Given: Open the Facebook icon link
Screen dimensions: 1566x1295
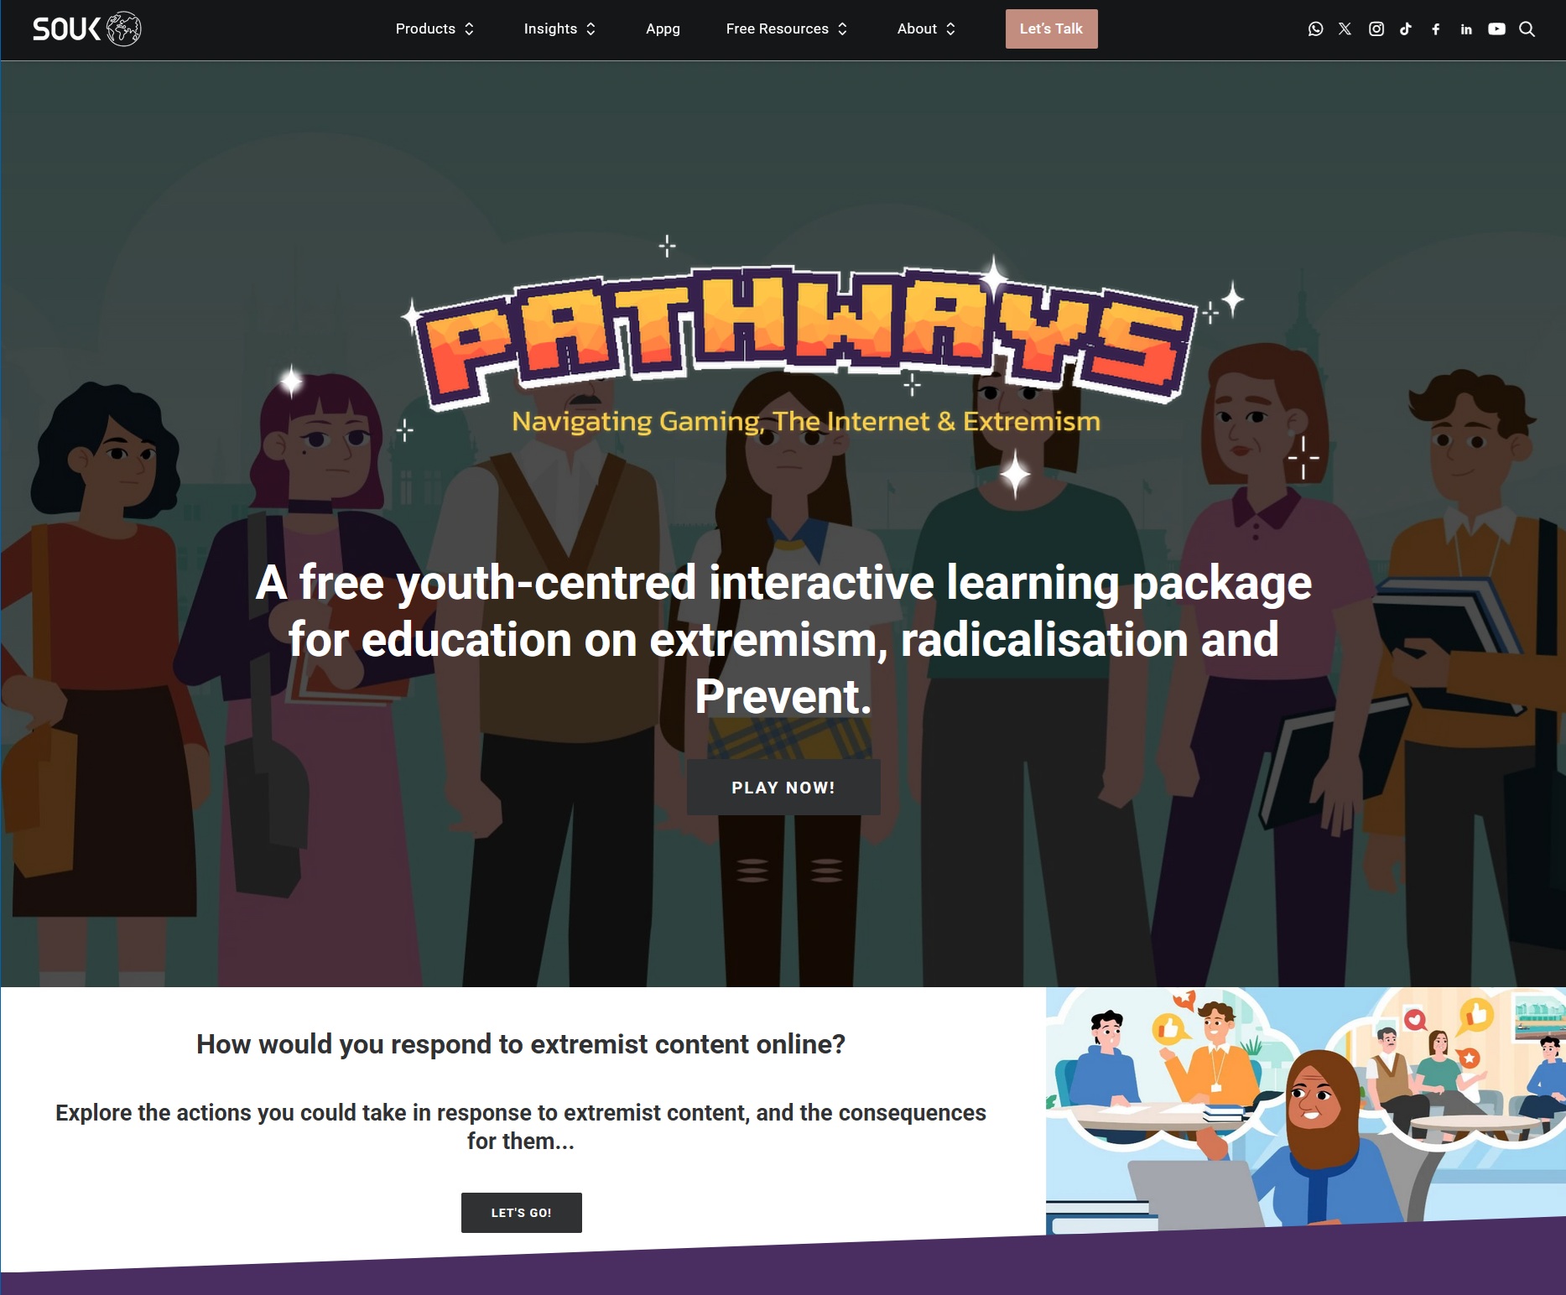Looking at the screenshot, I should click(1436, 29).
